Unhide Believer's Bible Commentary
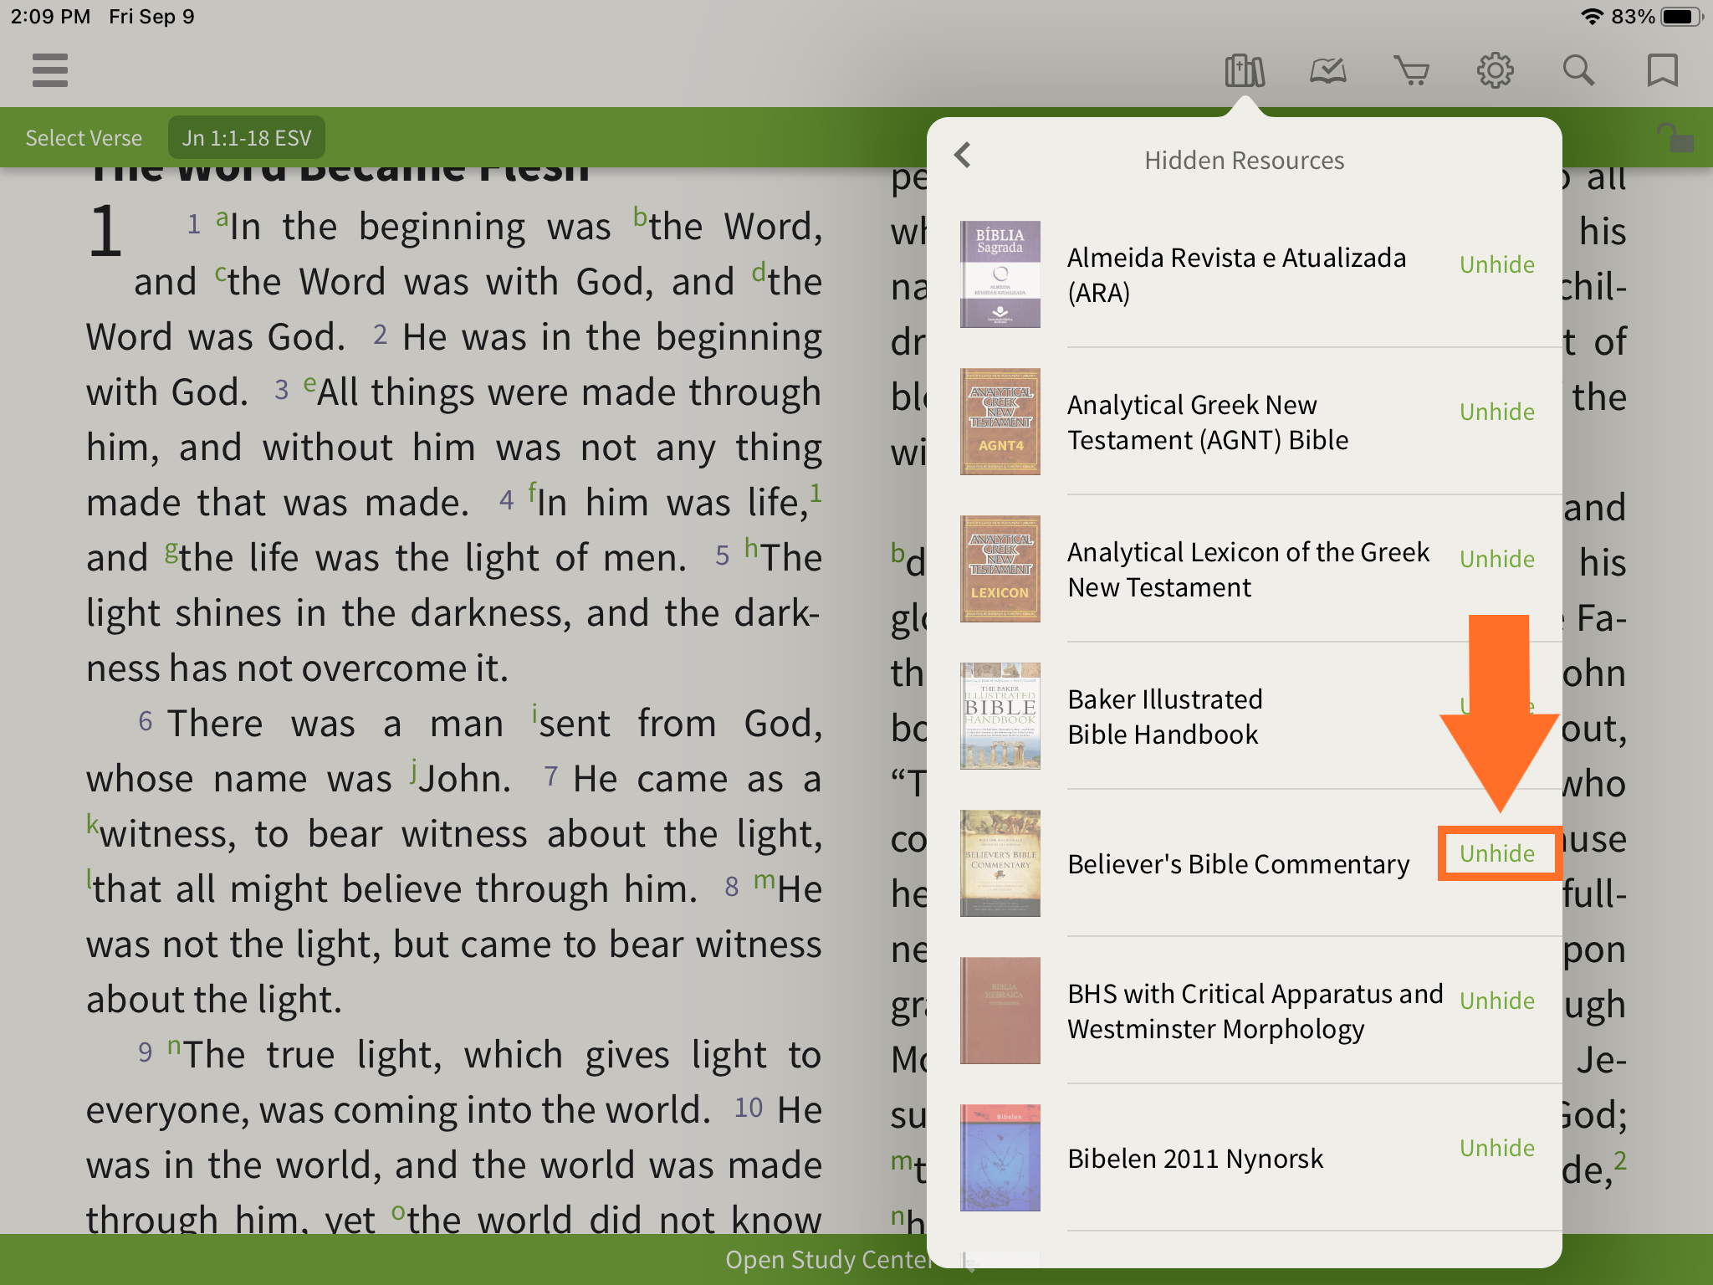The height and width of the screenshot is (1285, 1713). [x=1496, y=853]
